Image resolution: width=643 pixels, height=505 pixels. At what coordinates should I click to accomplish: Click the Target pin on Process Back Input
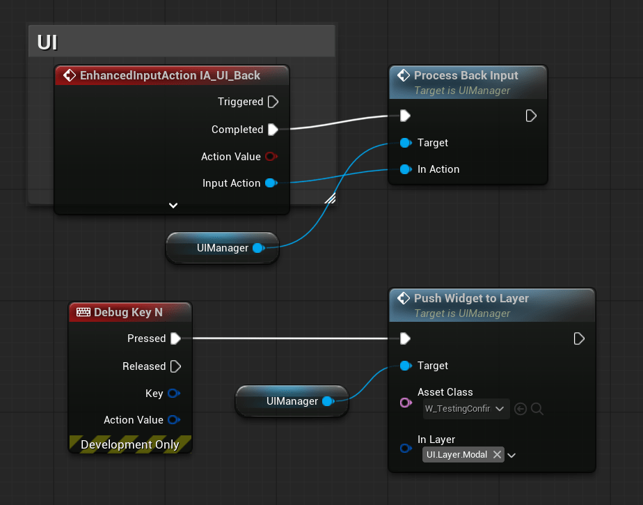pos(405,143)
